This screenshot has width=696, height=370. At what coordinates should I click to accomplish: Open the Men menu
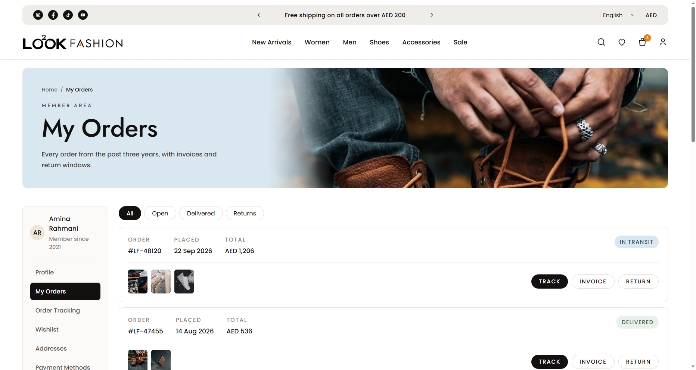tap(349, 42)
